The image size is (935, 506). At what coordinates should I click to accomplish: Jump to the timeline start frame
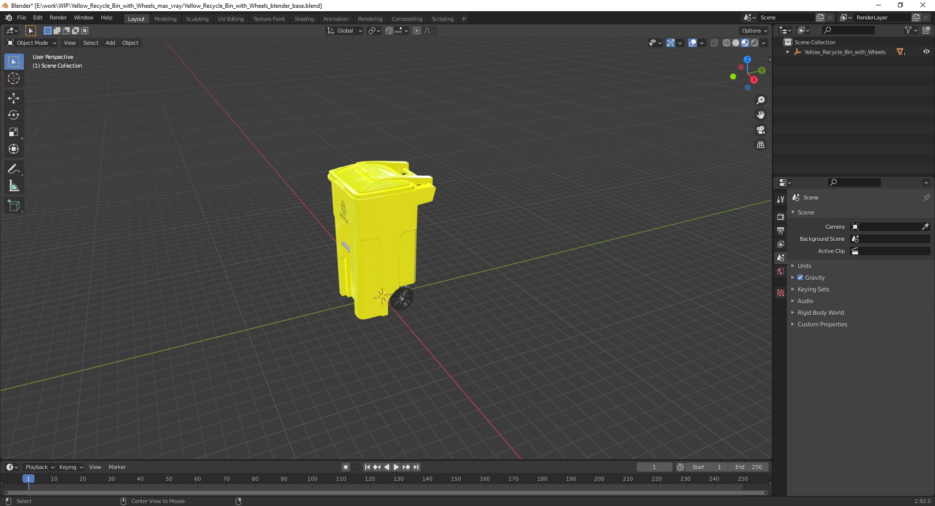click(x=367, y=467)
